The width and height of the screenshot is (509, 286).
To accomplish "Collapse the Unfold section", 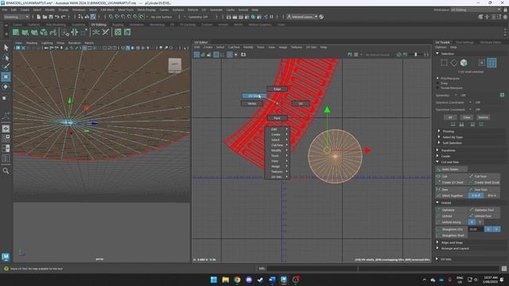I will click(x=437, y=203).
